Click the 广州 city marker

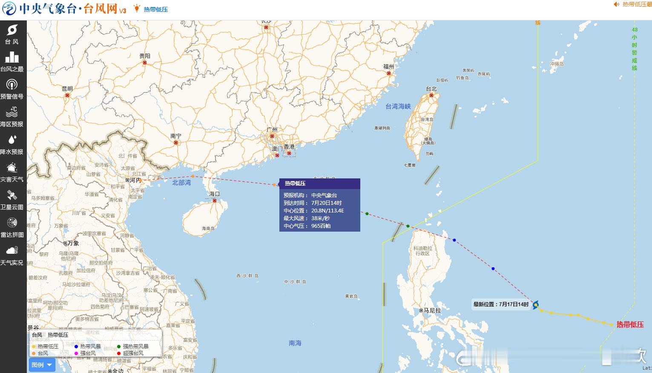272,136
